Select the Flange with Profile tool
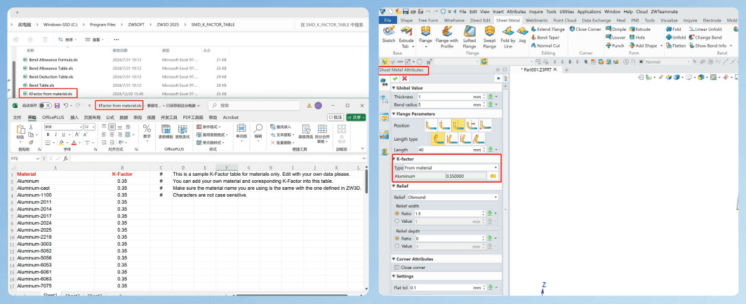 tap(447, 36)
